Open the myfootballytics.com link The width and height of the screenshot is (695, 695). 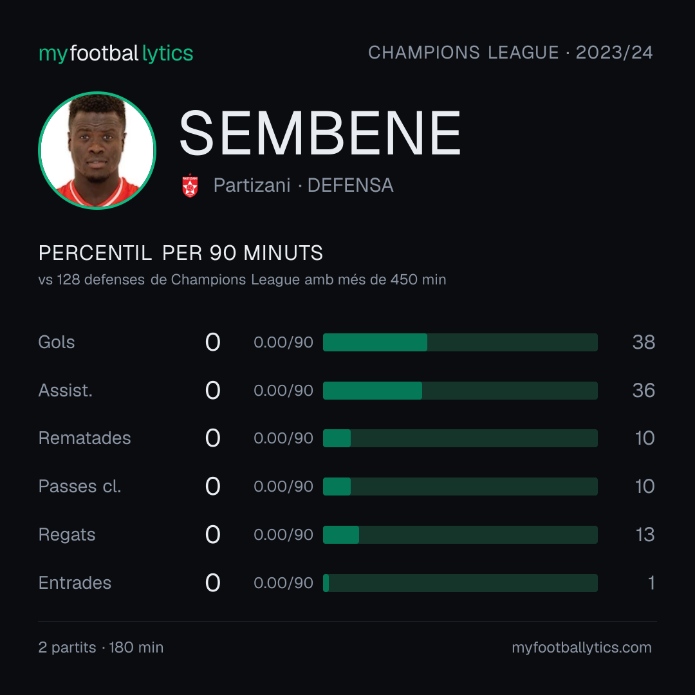(582, 647)
